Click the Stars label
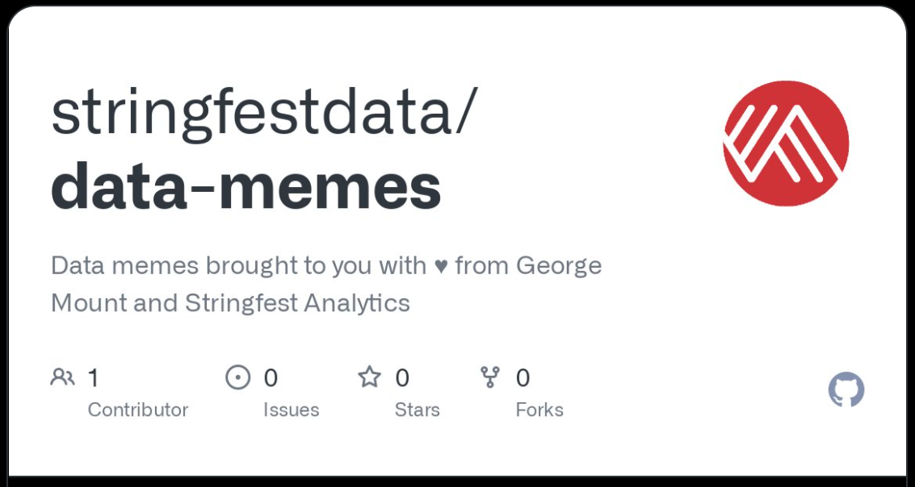915x487 pixels. [x=417, y=410]
